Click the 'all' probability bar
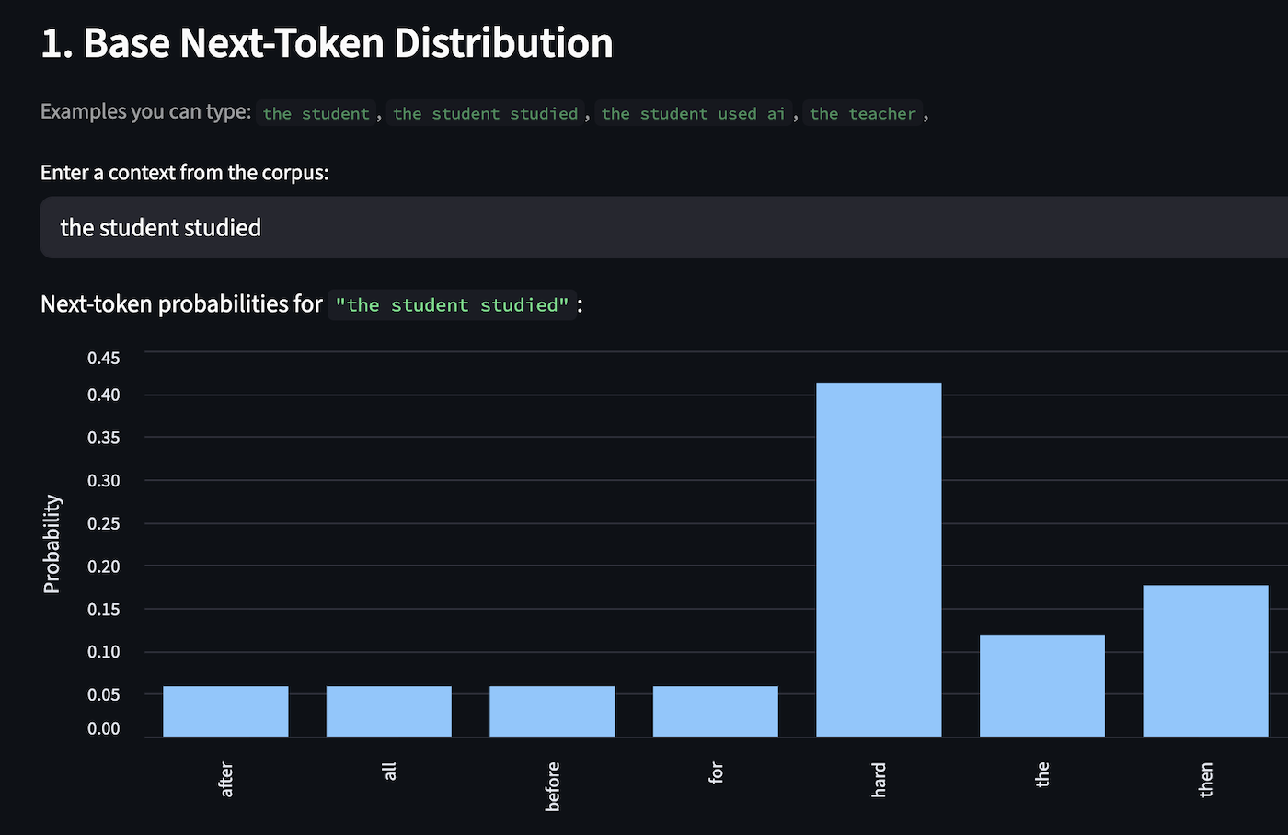Viewport: 1288px width, 835px height. click(388, 711)
